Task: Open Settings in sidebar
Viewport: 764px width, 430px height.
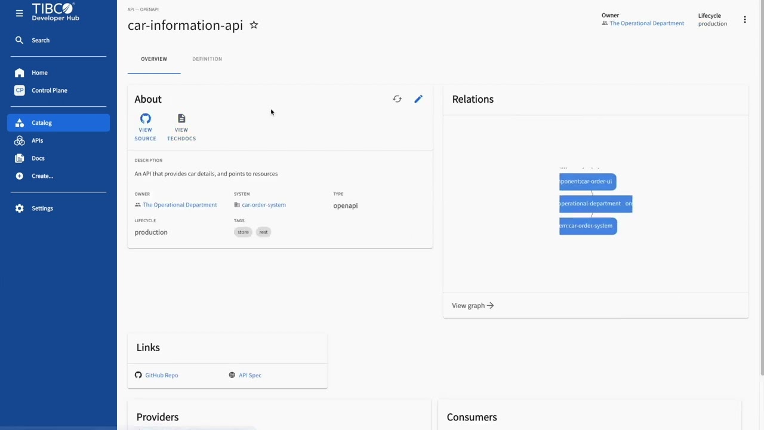Action: [42, 208]
